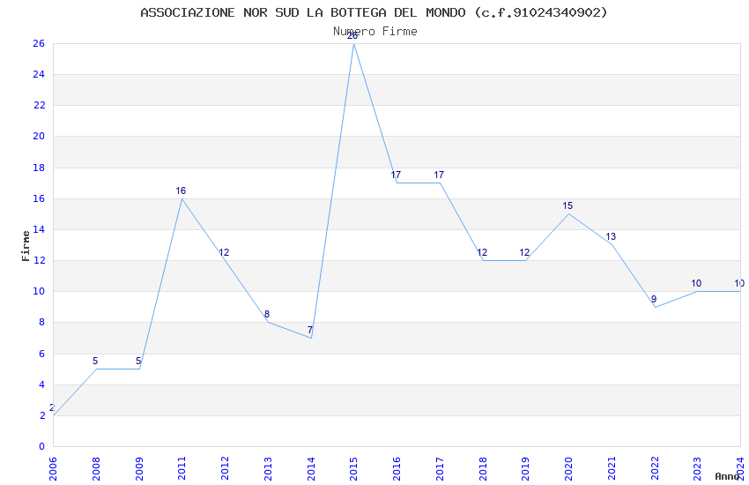Select the data point labeled 5 at 2008
The width and height of the screenshot is (749, 485).
click(x=96, y=369)
